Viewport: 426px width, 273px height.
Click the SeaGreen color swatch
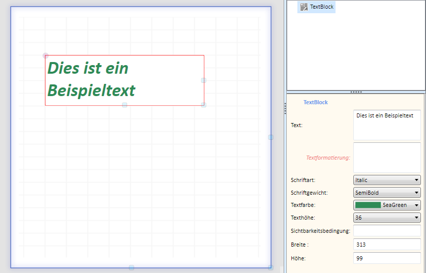pos(368,205)
